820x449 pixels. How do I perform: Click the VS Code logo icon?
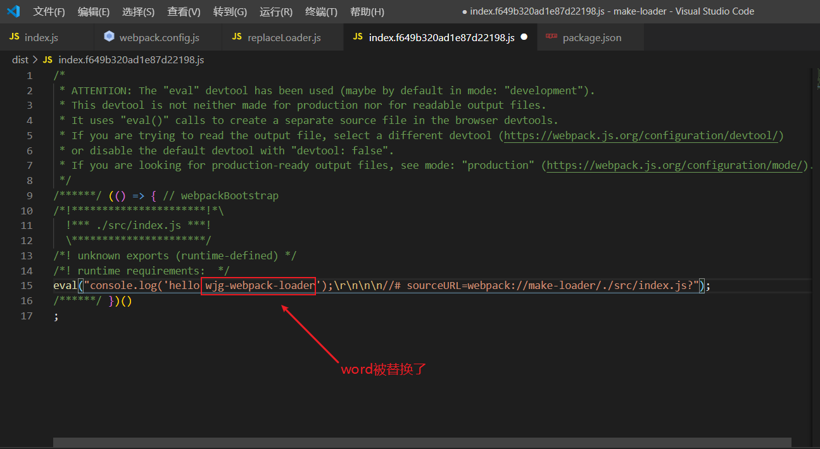[13, 11]
